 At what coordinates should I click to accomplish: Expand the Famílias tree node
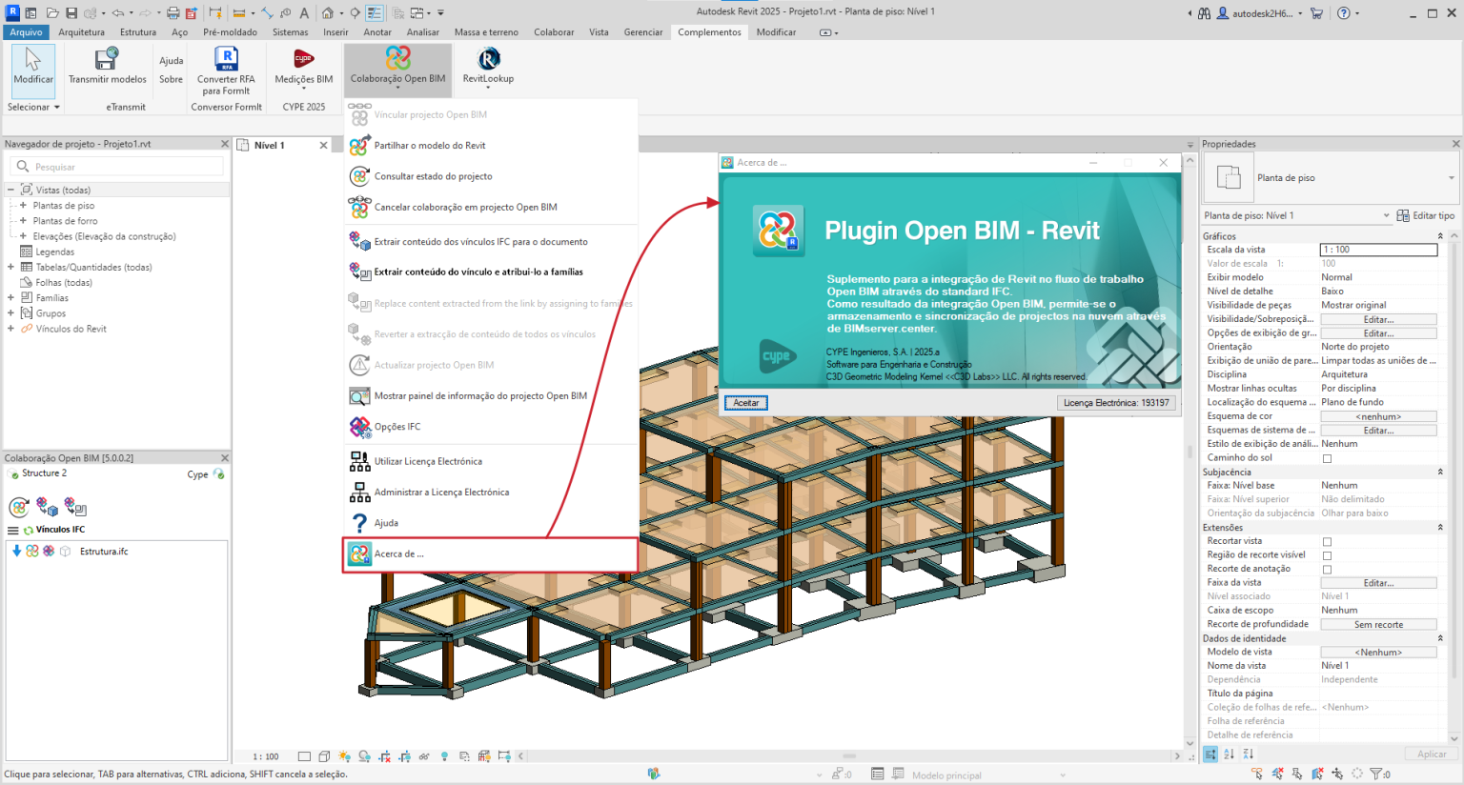point(11,298)
